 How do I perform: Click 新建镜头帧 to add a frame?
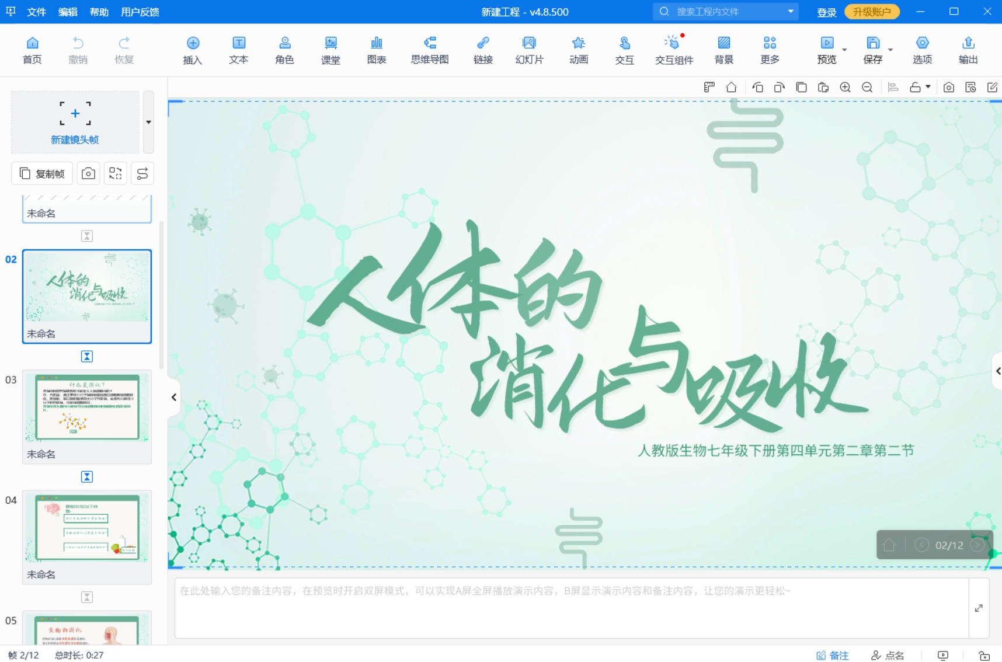pos(75,122)
